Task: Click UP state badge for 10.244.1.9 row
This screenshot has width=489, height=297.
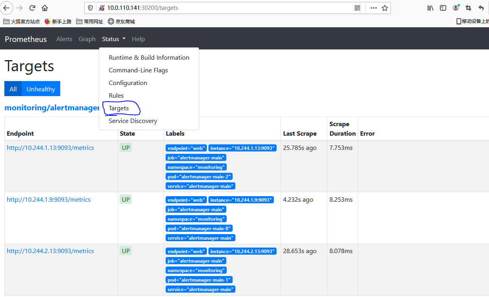Action: coord(126,200)
